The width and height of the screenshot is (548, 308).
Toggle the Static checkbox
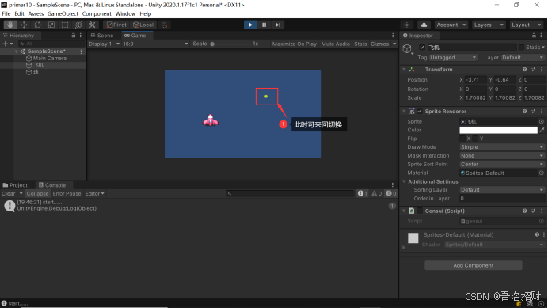(521, 48)
